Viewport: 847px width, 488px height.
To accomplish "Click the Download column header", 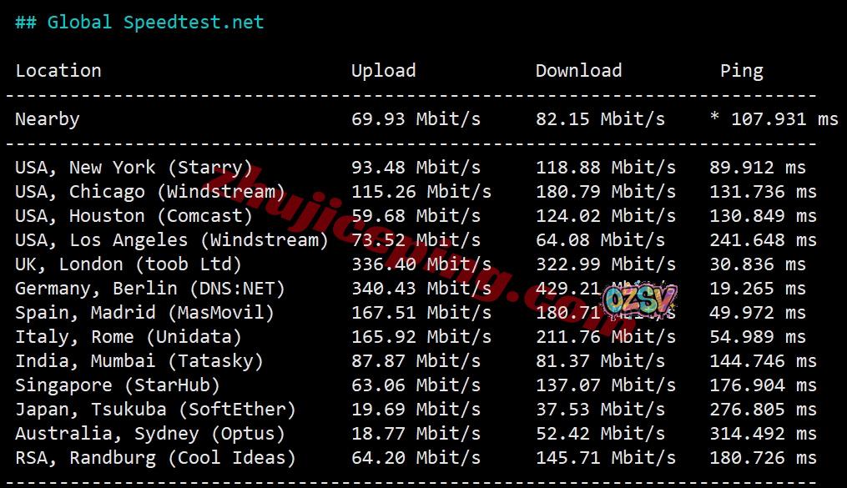I will pyautogui.click(x=578, y=71).
